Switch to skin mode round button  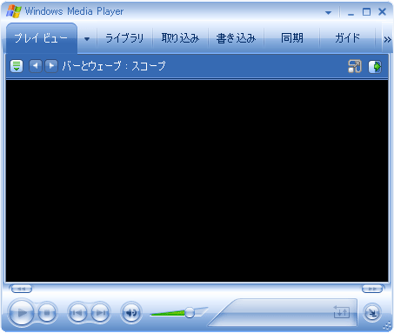pos(372,313)
